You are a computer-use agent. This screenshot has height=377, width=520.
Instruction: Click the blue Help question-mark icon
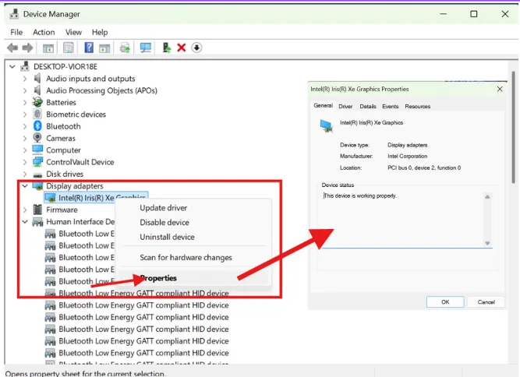89,48
